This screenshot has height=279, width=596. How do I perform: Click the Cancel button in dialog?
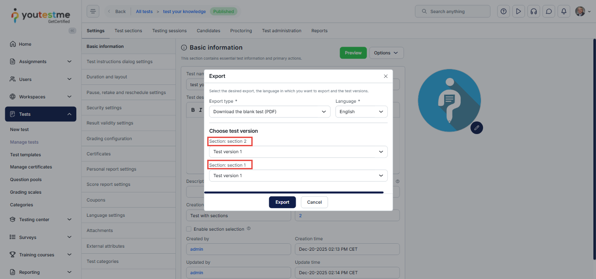[314, 202]
